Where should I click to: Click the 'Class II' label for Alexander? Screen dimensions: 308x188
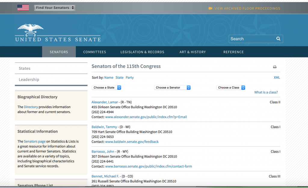click(275, 102)
